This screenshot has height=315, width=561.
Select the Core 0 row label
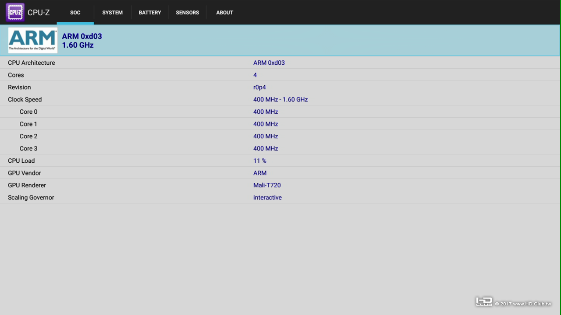pos(28,112)
